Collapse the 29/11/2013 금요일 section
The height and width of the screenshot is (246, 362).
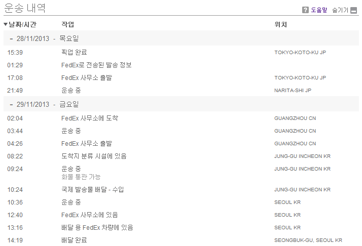(11, 105)
